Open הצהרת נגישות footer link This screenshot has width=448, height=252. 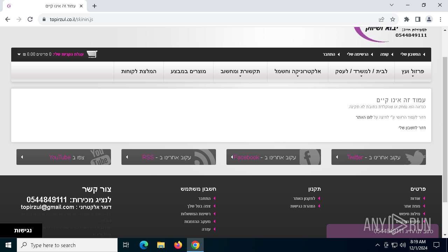(303, 206)
